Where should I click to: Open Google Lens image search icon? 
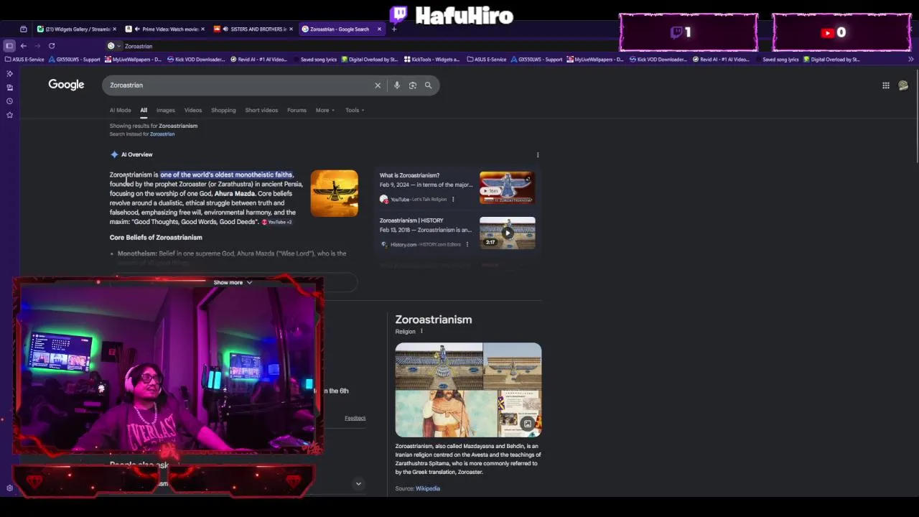(x=413, y=85)
